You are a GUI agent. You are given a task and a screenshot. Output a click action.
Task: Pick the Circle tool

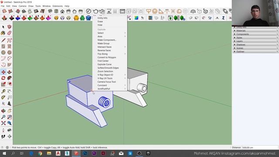tap(3, 52)
